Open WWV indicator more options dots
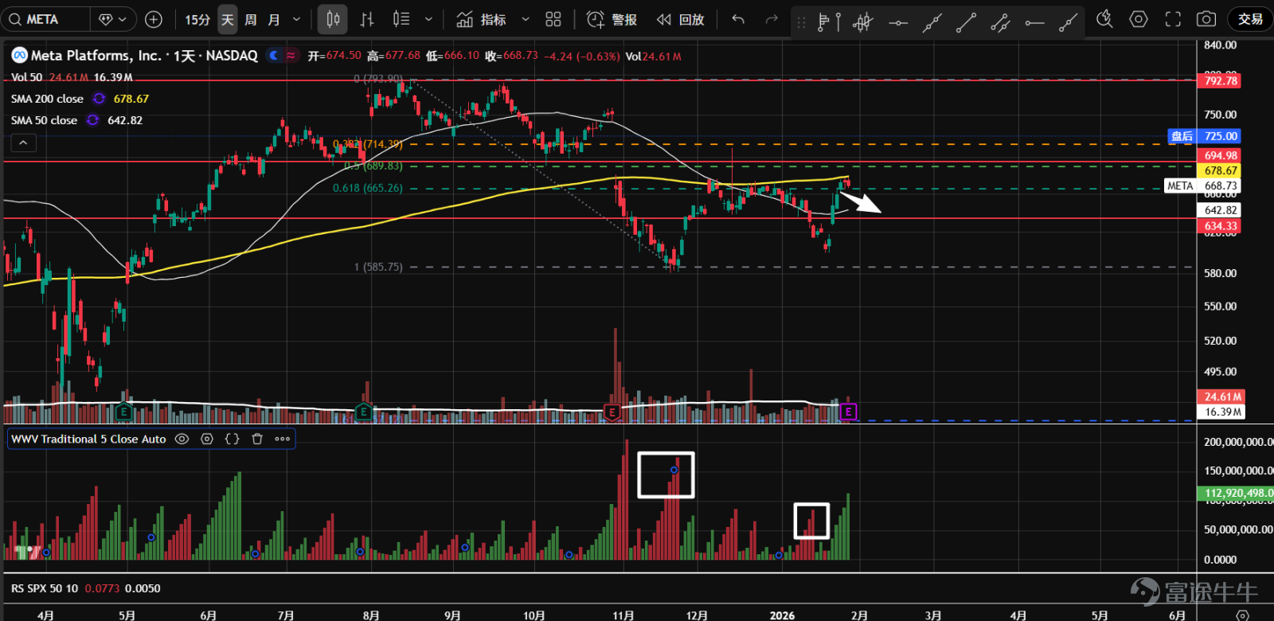This screenshot has height=621, width=1274. click(x=282, y=439)
